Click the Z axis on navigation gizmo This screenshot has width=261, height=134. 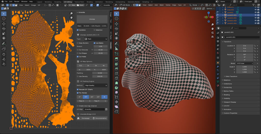(208, 13)
